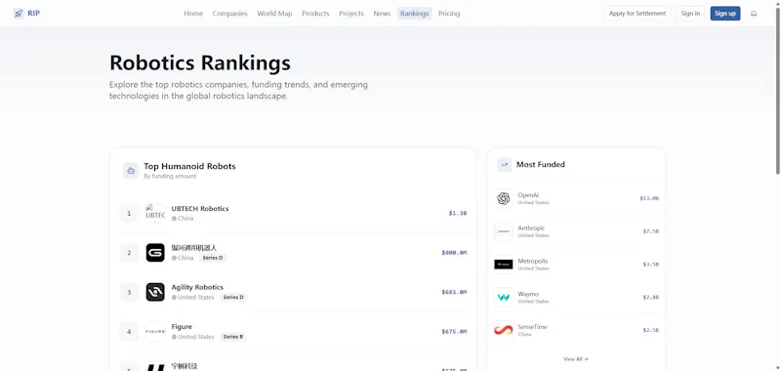Select the Rankings nav tab
Viewport: 781px width, 371px height.
point(414,14)
